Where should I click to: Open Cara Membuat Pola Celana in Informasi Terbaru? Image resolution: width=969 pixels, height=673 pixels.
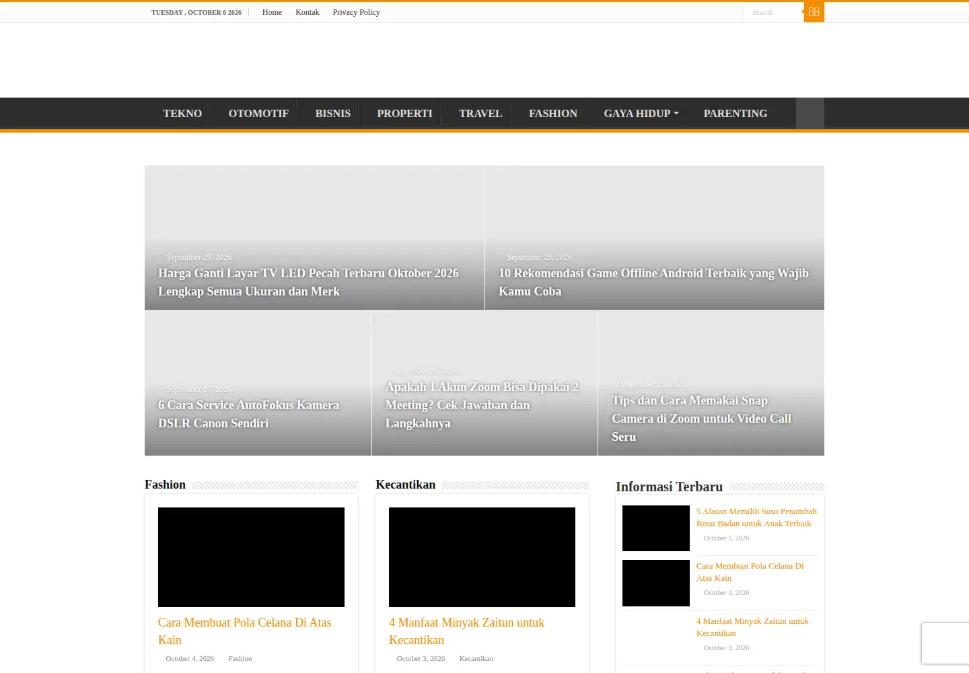750,572
